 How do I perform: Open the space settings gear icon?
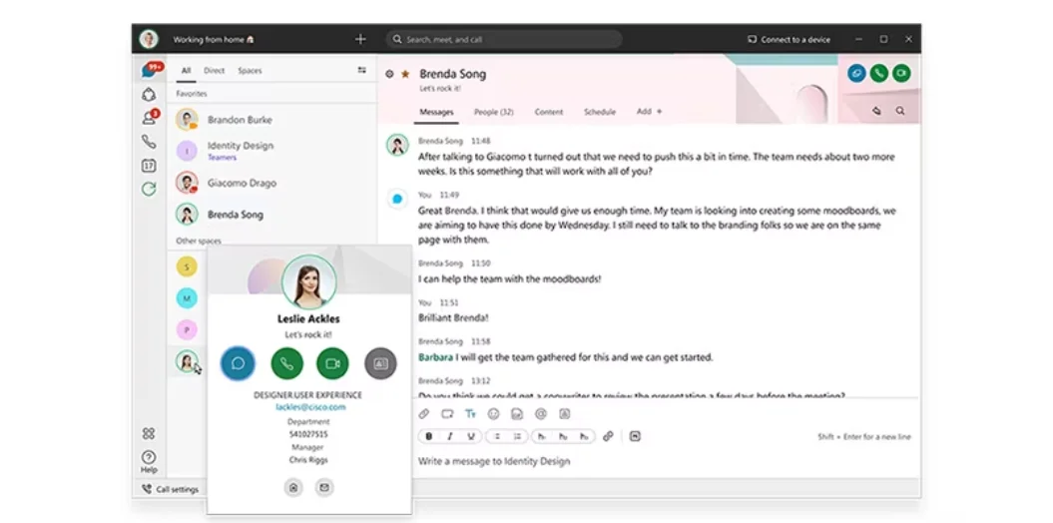tap(389, 74)
